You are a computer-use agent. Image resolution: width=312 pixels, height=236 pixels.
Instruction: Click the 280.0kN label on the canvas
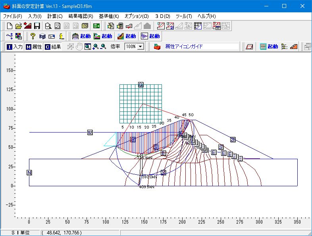click(x=149, y=177)
